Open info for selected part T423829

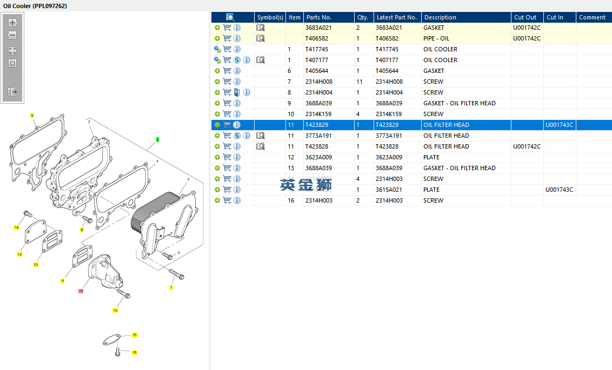click(x=237, y=125)
